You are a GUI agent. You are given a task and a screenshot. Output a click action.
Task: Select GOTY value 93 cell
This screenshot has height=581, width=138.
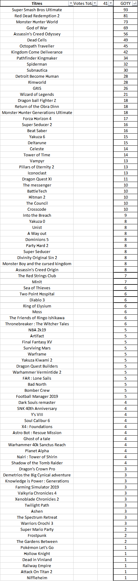126,10
